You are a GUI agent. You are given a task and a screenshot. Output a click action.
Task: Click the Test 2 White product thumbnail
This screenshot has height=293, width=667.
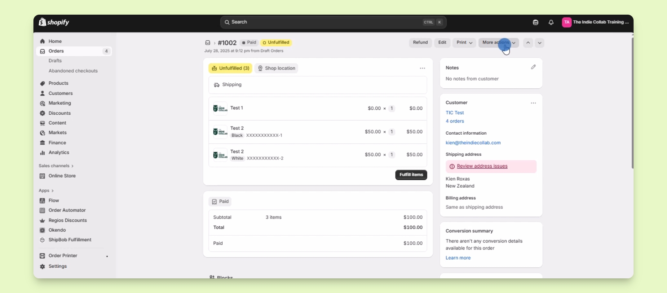pos(220,155)
